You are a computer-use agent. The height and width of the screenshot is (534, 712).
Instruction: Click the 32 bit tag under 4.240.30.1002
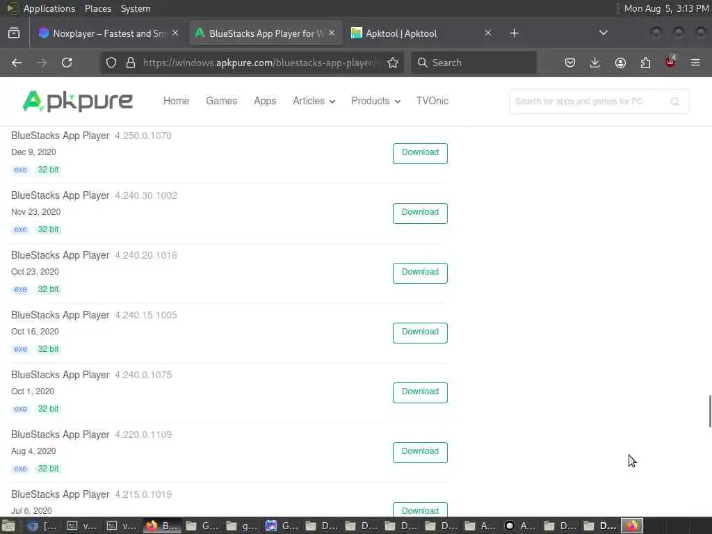48,229
